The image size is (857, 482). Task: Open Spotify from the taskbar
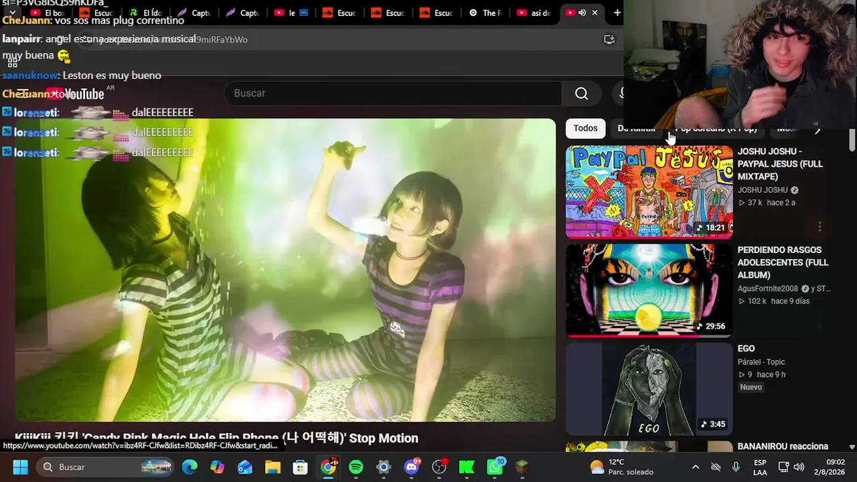356,467
